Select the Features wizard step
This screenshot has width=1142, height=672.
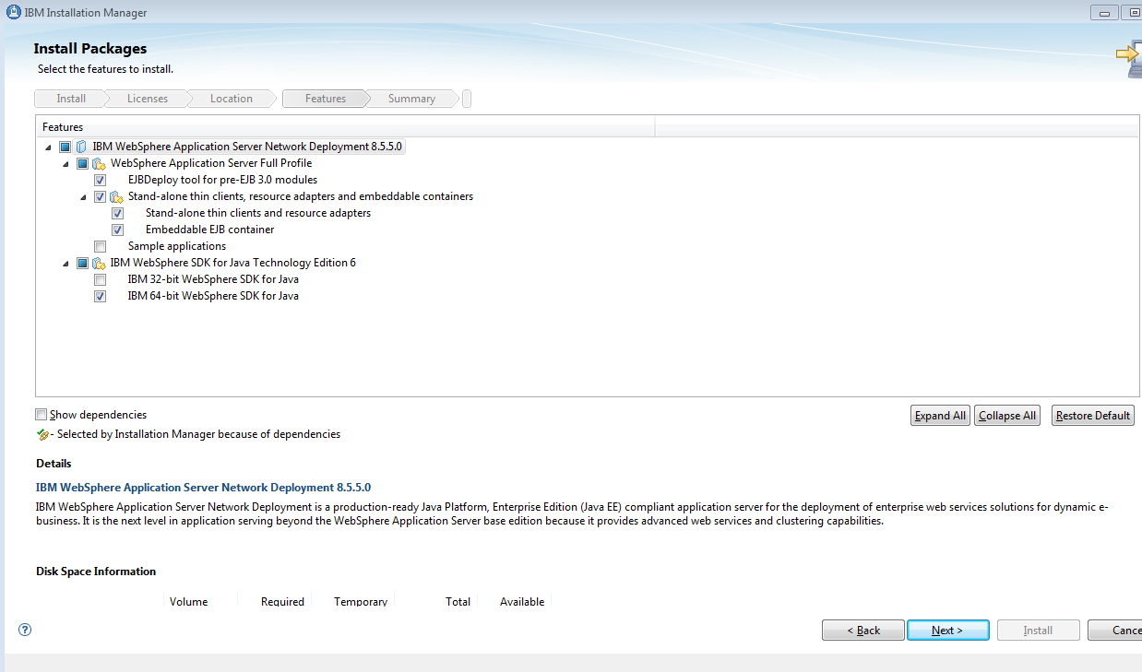coord(326,99)
